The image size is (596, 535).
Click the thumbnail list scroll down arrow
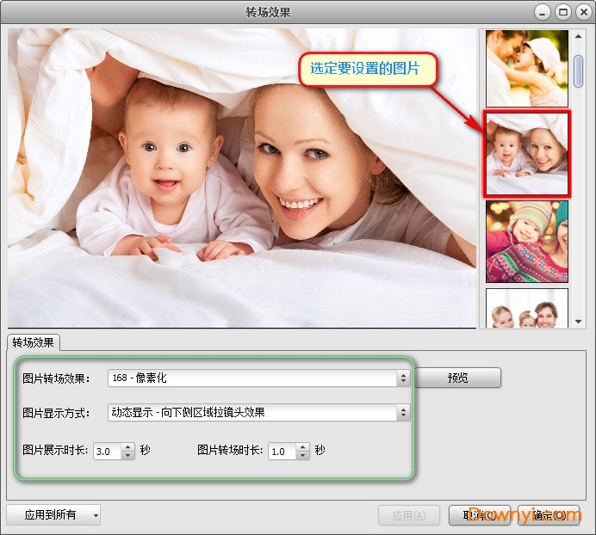click(x=579, y=322)
